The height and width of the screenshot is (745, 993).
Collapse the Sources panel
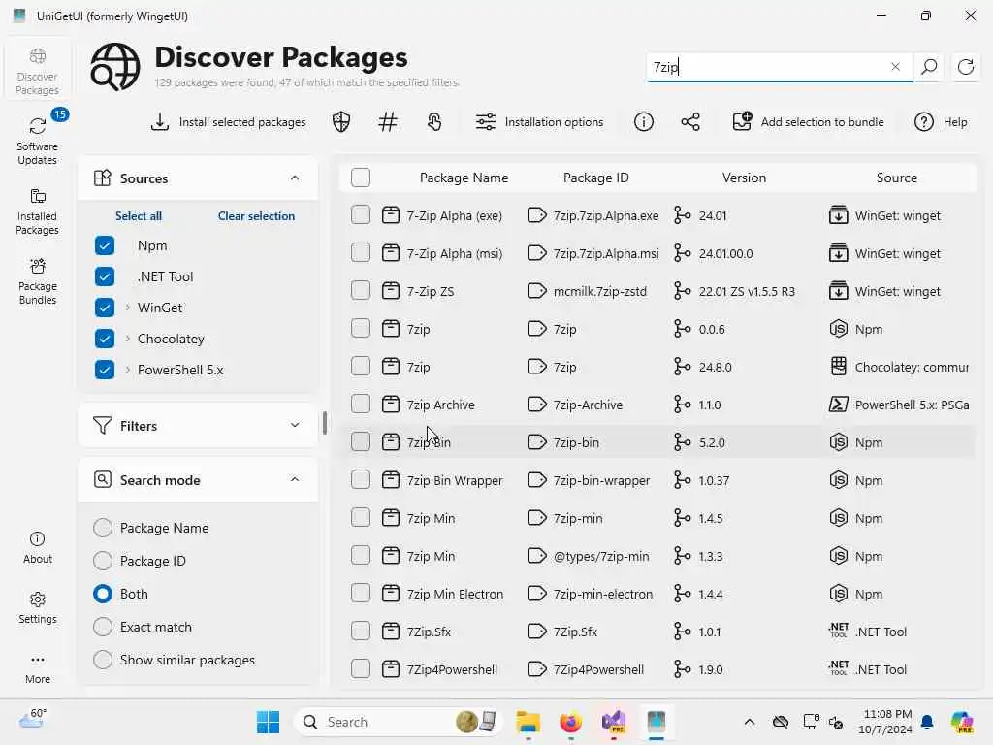click(295, 178)
